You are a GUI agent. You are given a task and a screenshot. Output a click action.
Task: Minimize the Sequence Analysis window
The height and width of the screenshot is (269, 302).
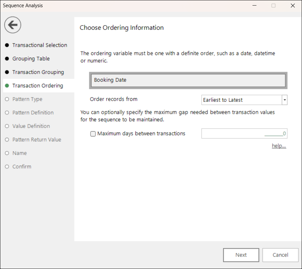pos(254,6)
